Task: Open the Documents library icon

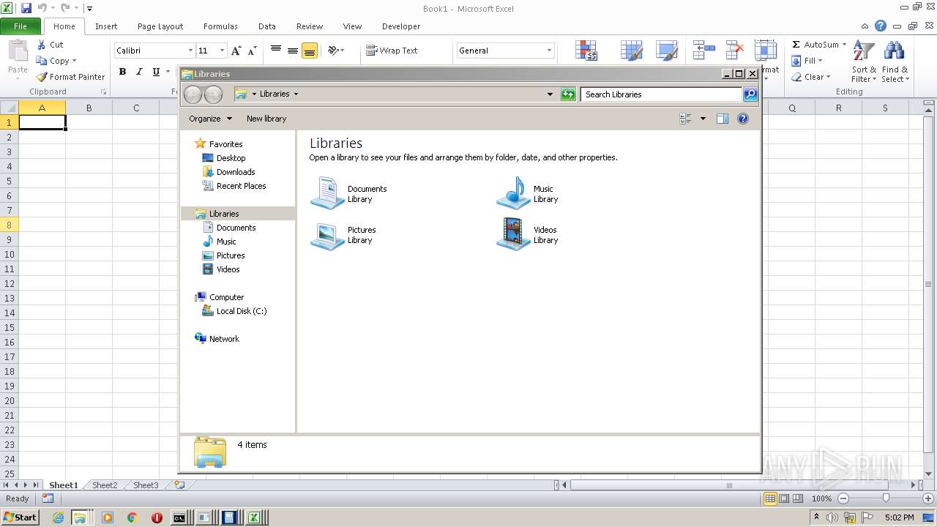Action: pyautogui.click(x=327, y=193)
